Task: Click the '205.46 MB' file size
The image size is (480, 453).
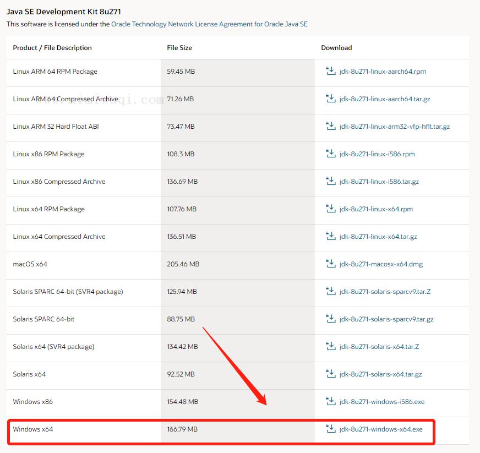Action: coord(183,264)
